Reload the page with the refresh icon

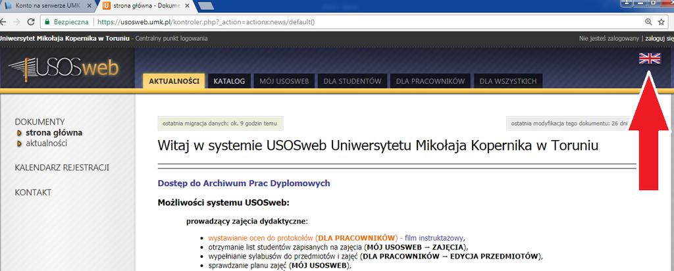click(x=30, y=22)
